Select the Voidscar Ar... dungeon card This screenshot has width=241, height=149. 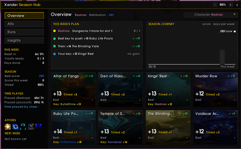(x=215, y=128)
